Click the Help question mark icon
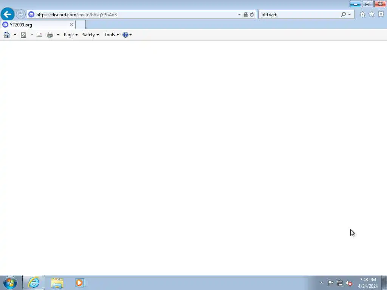 125,35
